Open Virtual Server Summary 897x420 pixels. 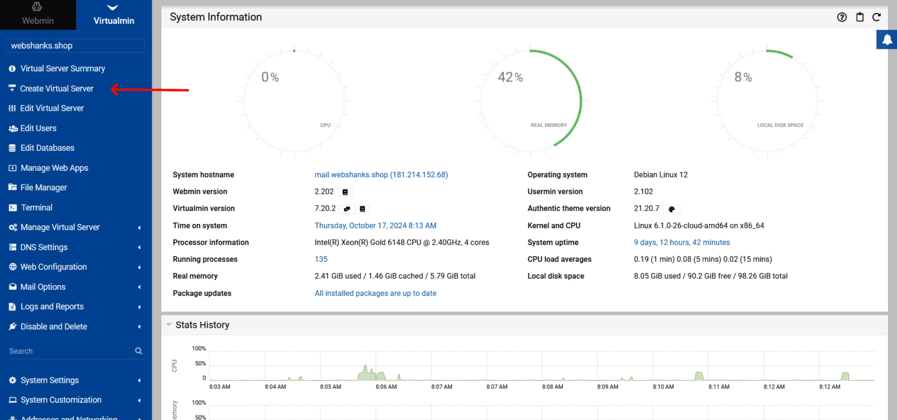click(x=62, y=68)
